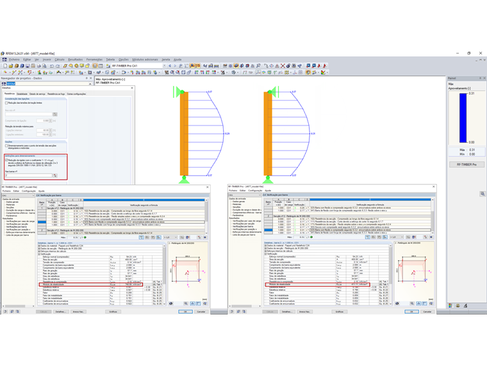Open Ajuda menu in right RF-TIMBER window
Image resolution: width=487 pixels, height=365 pixels.
tap(268, 191)
